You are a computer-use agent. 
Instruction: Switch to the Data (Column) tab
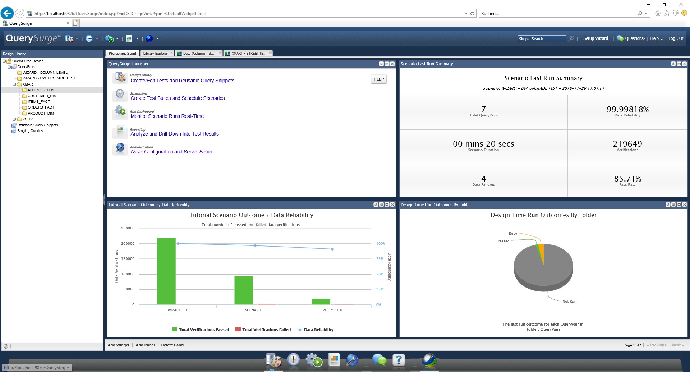coord(199,54)
